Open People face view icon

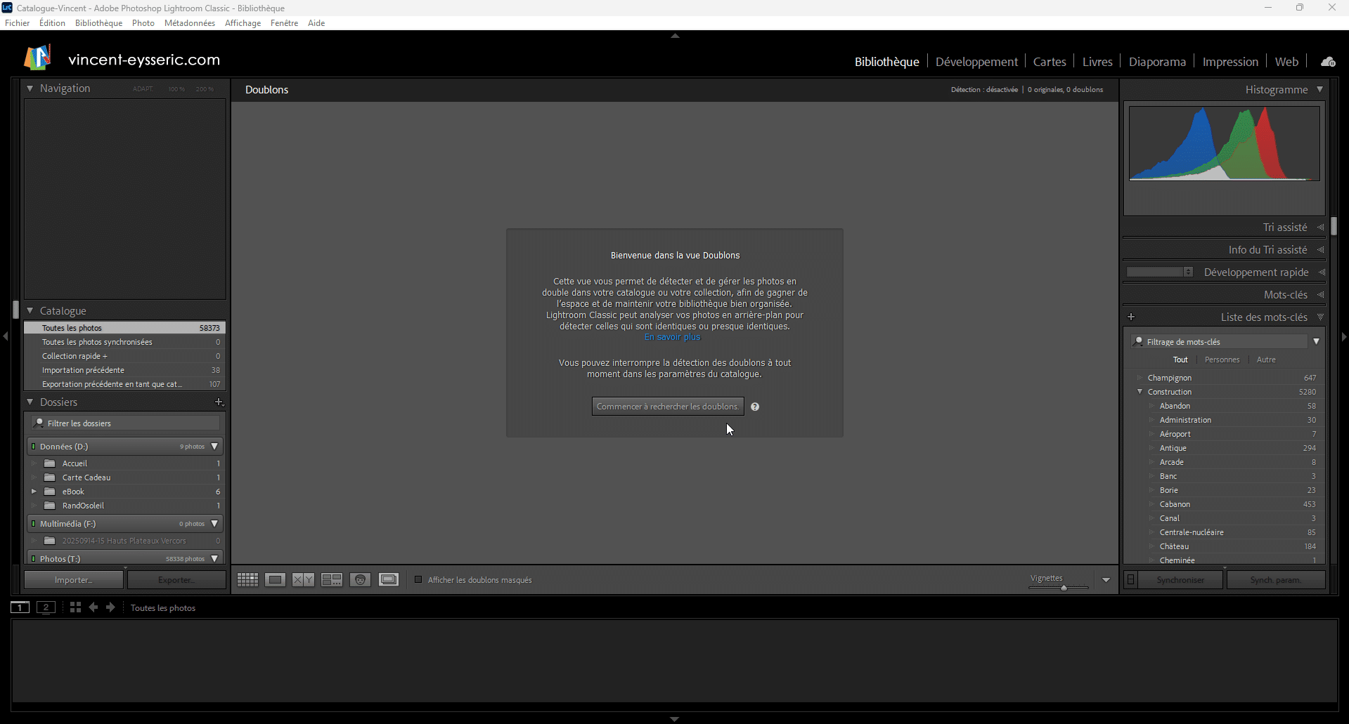(x=360, y=579)
